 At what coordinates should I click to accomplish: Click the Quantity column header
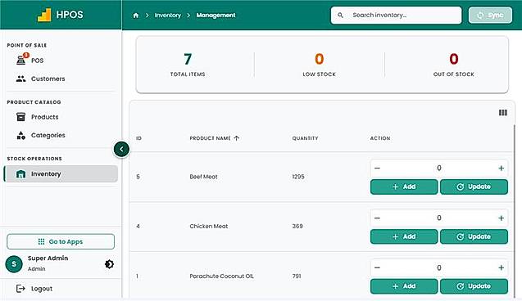pyautogui.click(x=306, y=138)
